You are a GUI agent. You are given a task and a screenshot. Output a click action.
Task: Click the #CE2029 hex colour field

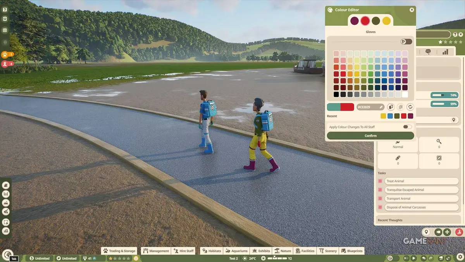[x=370, y=107]
